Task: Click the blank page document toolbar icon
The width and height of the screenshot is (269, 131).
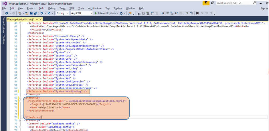Action: (x=143, y=13)
